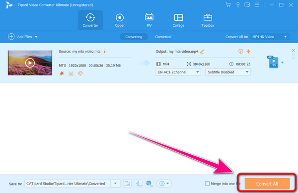Switch to the Ripper tab
The height and width of the screenshot is (193, 298).
[120, 20]
